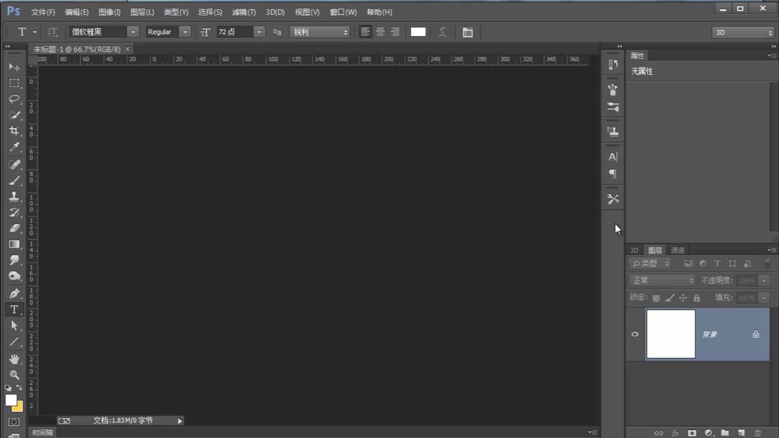Screen dimensions: 779x438
Task: Toggle lock transparent pixels
Action: (656, 298)
